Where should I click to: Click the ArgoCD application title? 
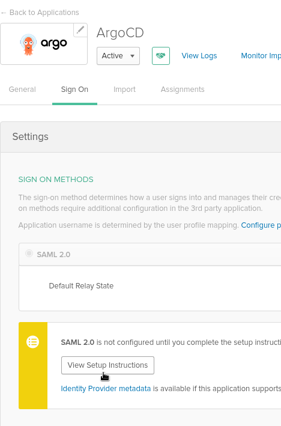click(x=120, y=33)
